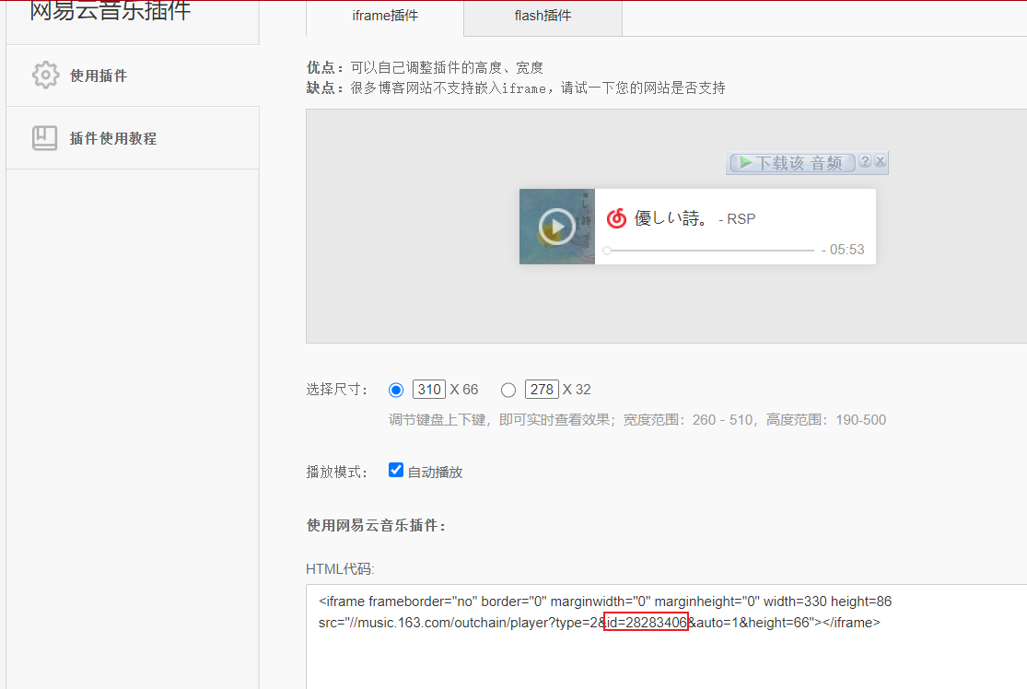
Task: Open 插件使用教程 in the left sidebar
Action: pyautogui.click(x=113, y=138)
